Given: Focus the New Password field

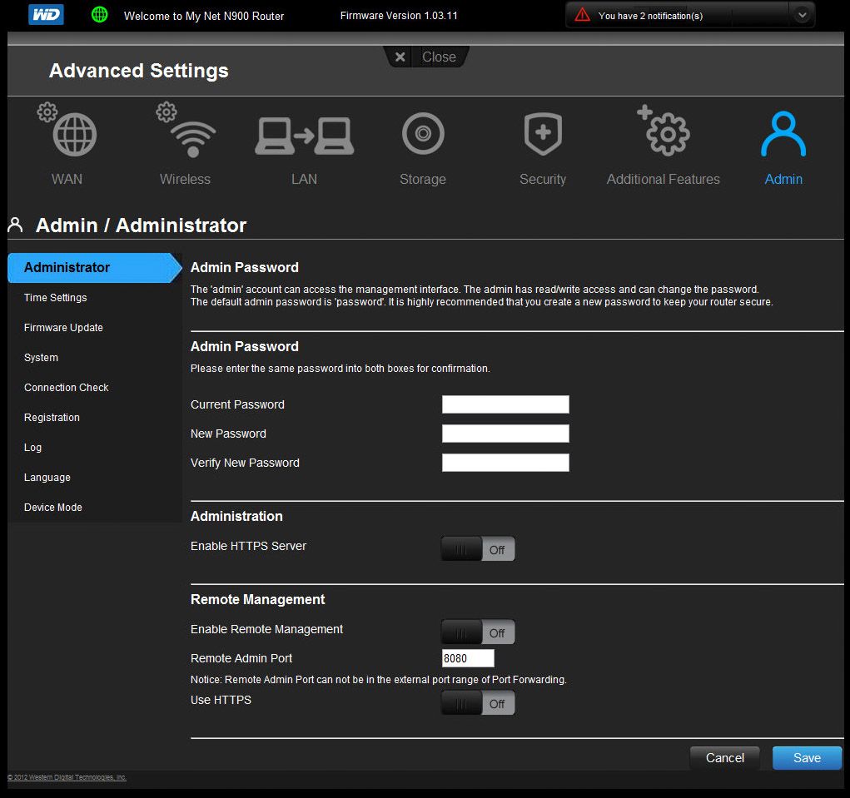Looking at the screenshot, I should point(505,434).
